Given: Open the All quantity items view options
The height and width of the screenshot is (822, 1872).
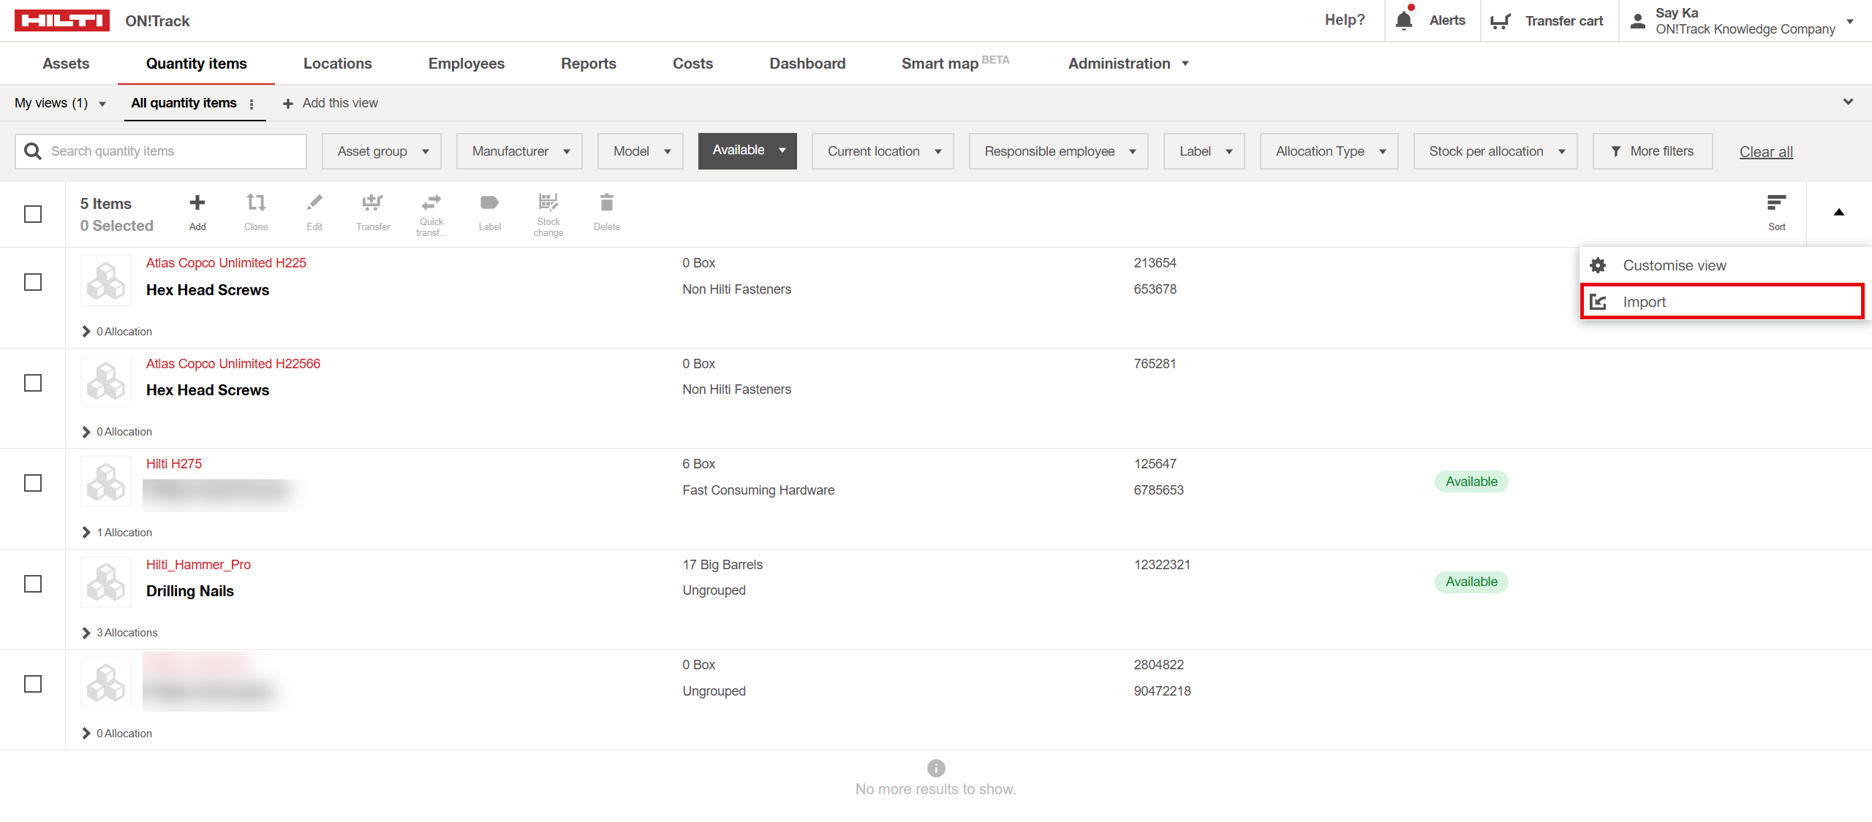Looking at the screenshot, I should 252,104.
